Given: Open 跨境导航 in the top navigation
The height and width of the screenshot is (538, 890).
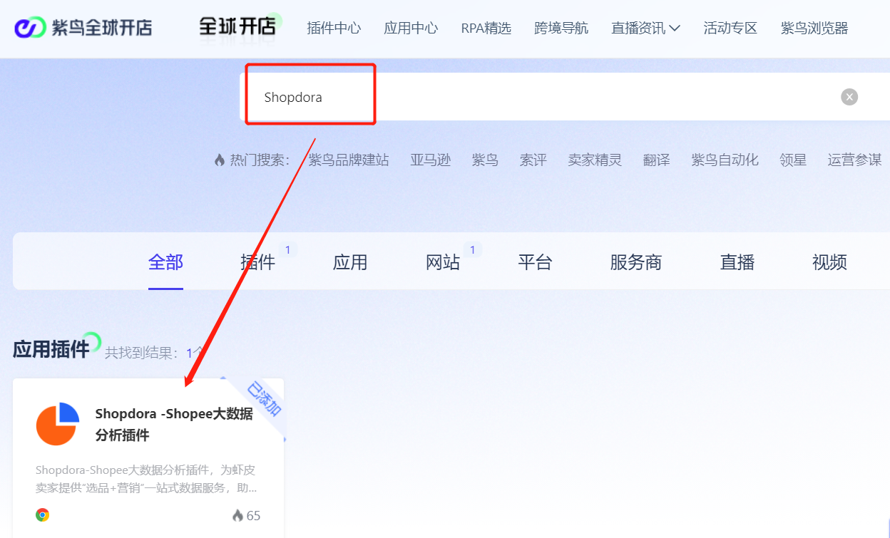Looking at the screenshot, I should click(x=561, y=28).
